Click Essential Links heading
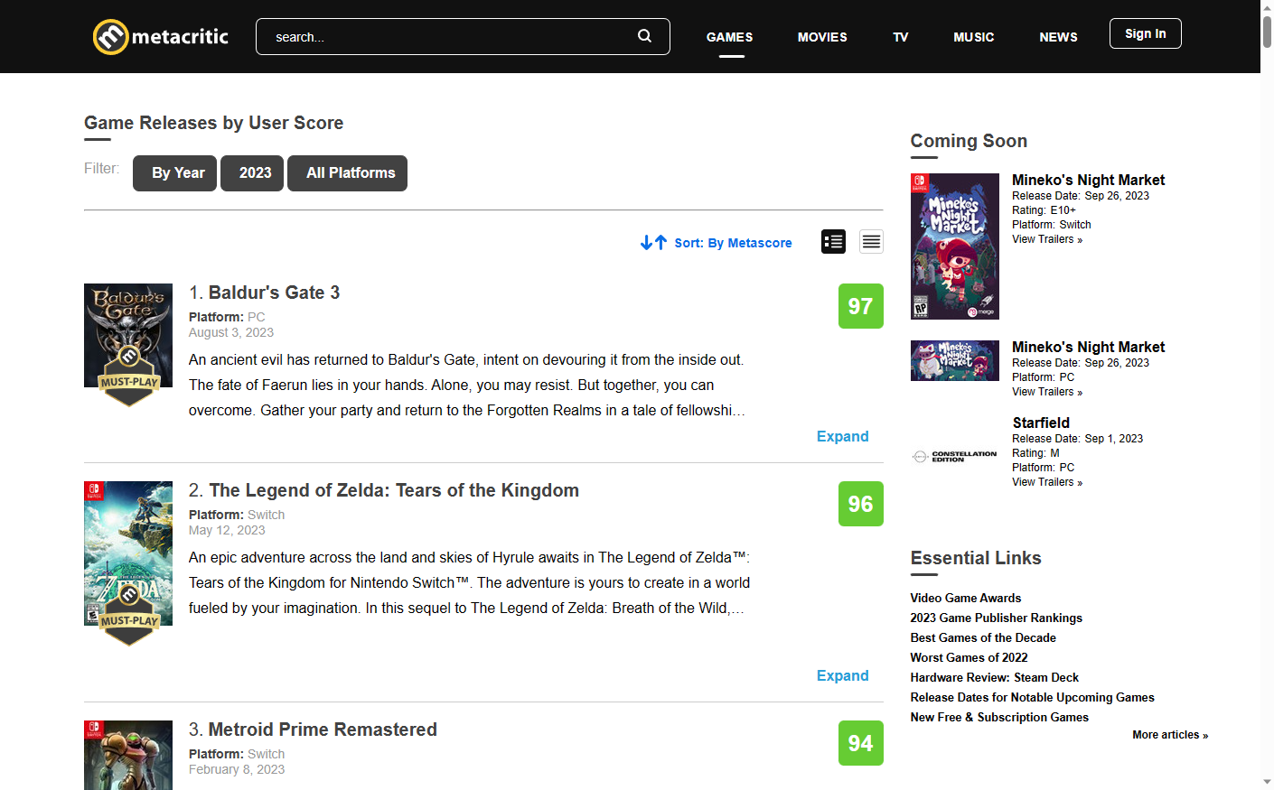The height and width of the screenshot is (790, 1274). point(976,558)
